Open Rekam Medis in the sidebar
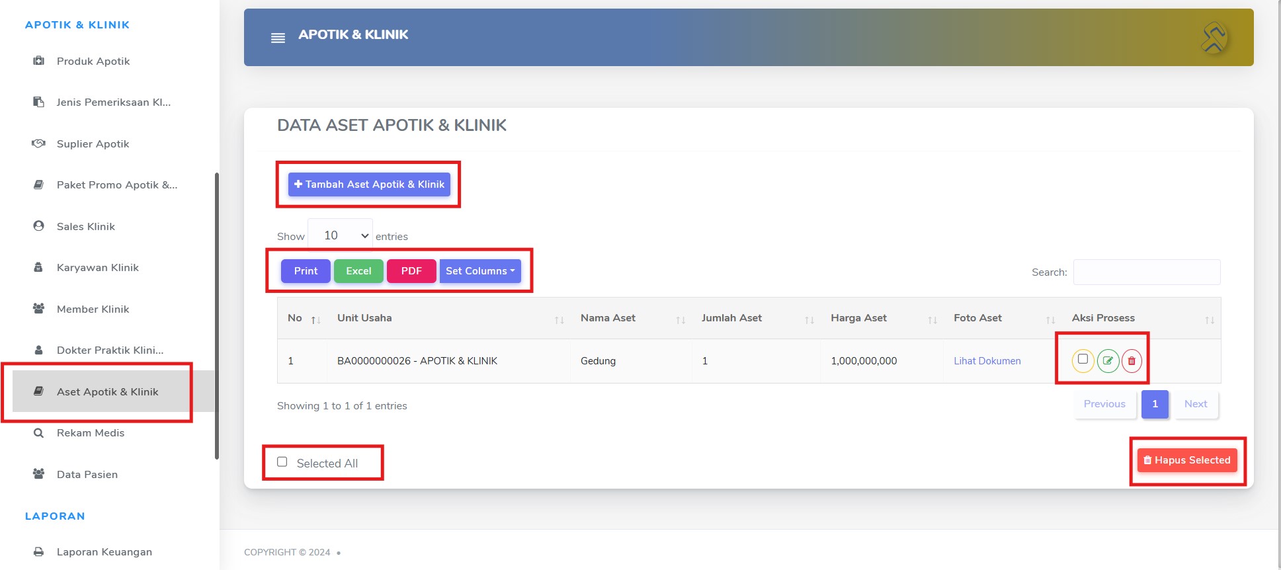 point(91,432)
